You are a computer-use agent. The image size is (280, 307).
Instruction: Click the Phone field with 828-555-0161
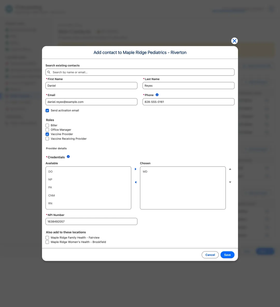click(x=188, y=102)
